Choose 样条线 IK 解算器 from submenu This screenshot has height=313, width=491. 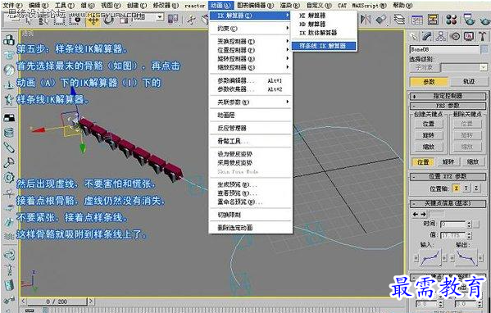pyautogui.click(x=324, y=46)
